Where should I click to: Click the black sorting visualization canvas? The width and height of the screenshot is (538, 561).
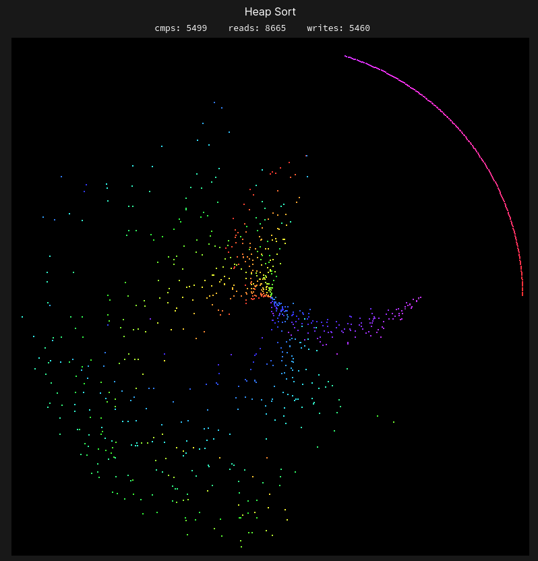click(270, 297)
